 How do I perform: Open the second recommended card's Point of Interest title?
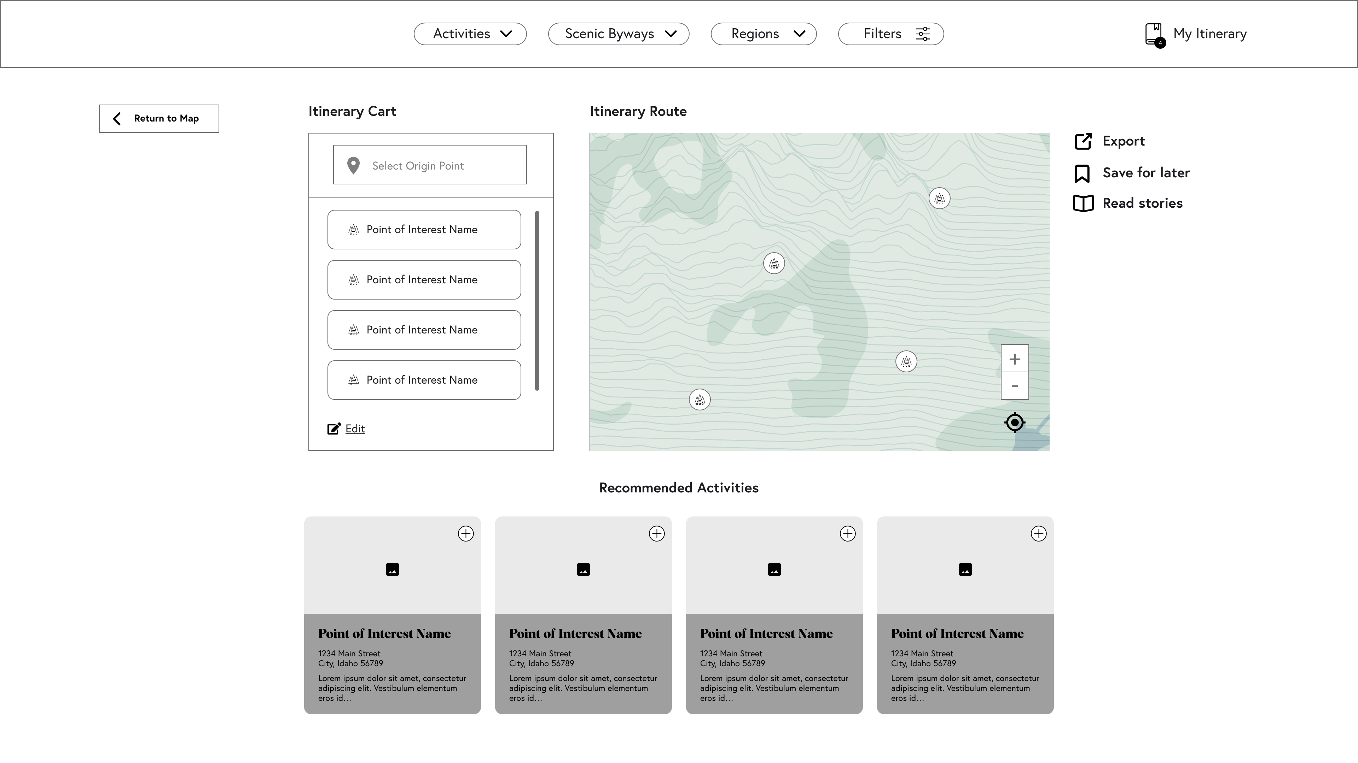point(575,633)
